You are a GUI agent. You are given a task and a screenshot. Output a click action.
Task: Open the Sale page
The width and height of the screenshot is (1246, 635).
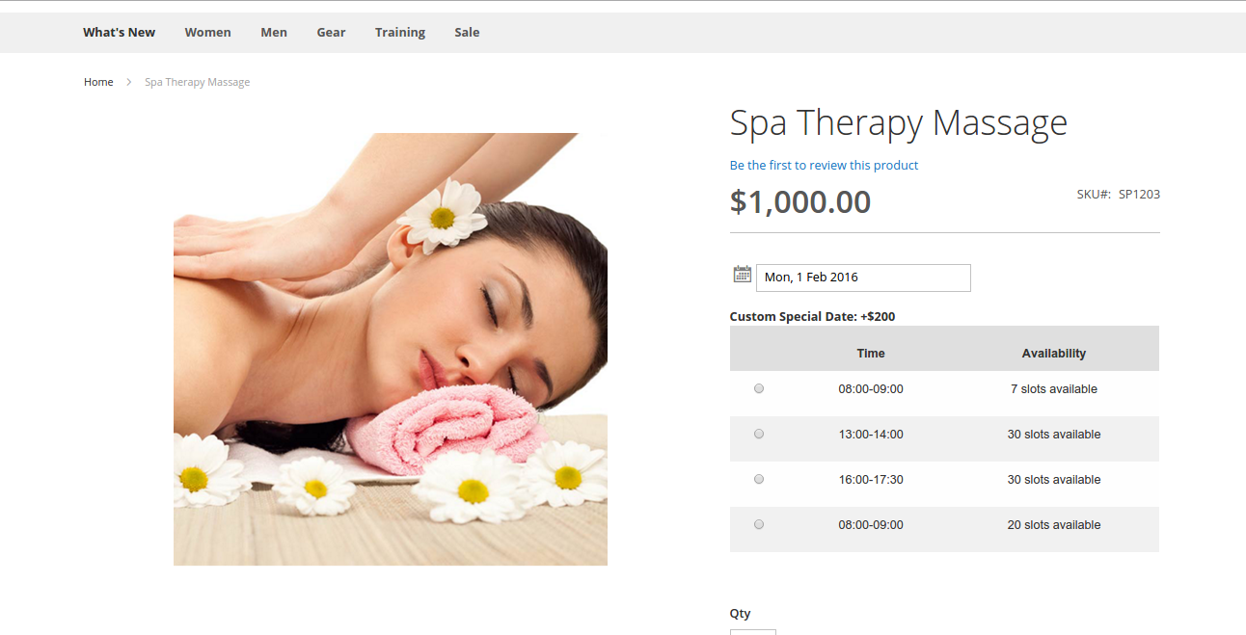(x=467, y=32)
